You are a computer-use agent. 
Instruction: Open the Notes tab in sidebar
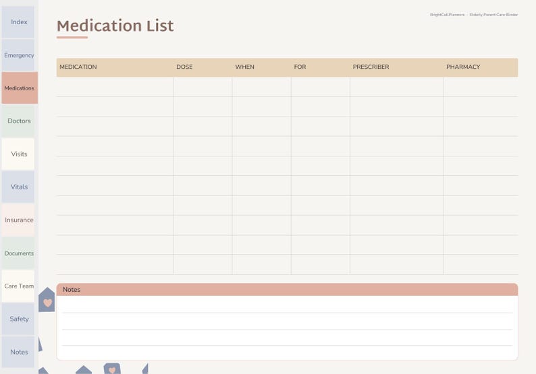(x=18, y=352)
